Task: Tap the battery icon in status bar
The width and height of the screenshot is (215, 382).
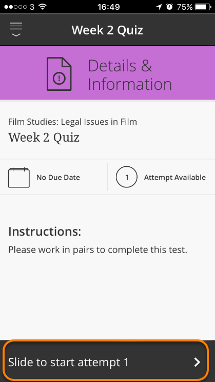Action: pos(203,7)
